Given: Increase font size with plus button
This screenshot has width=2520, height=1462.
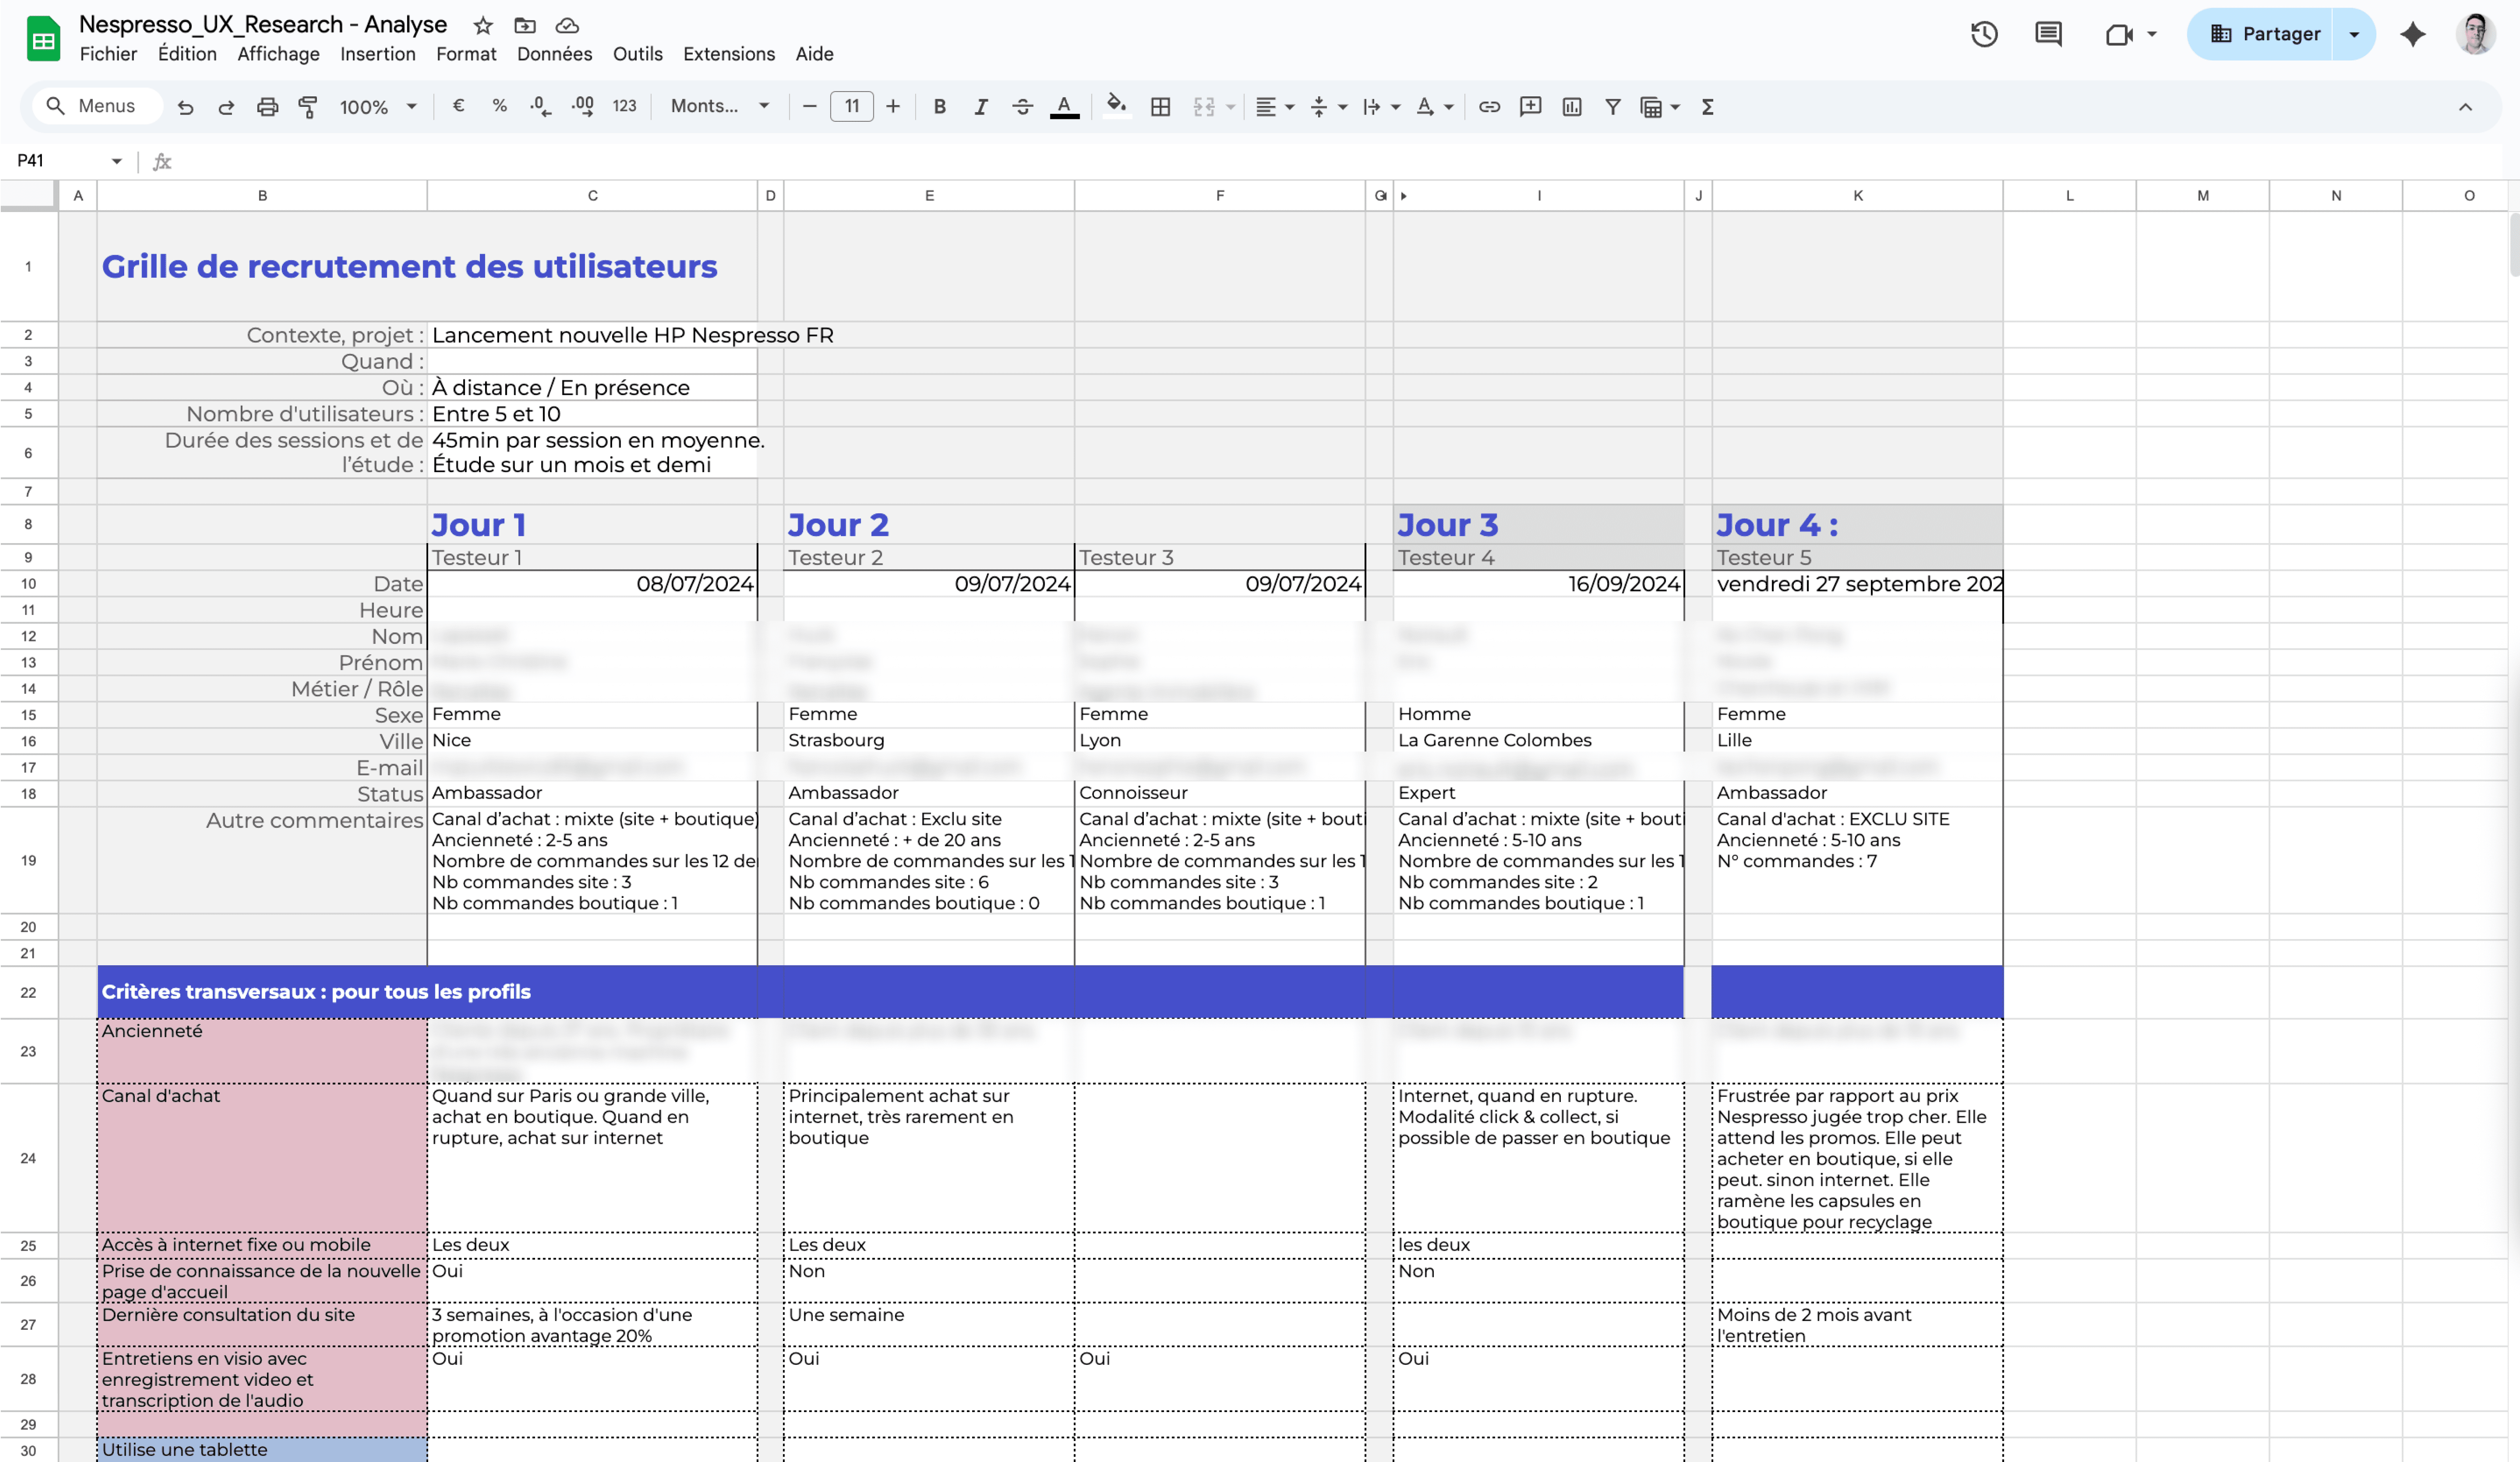Looking at the screenshot, I should click(893, 106).
